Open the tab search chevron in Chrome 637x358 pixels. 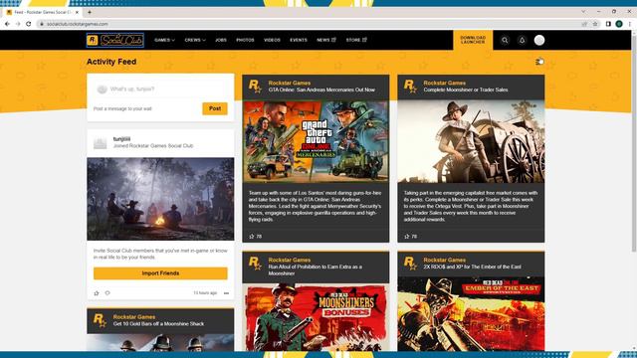[x=583, y=11]
